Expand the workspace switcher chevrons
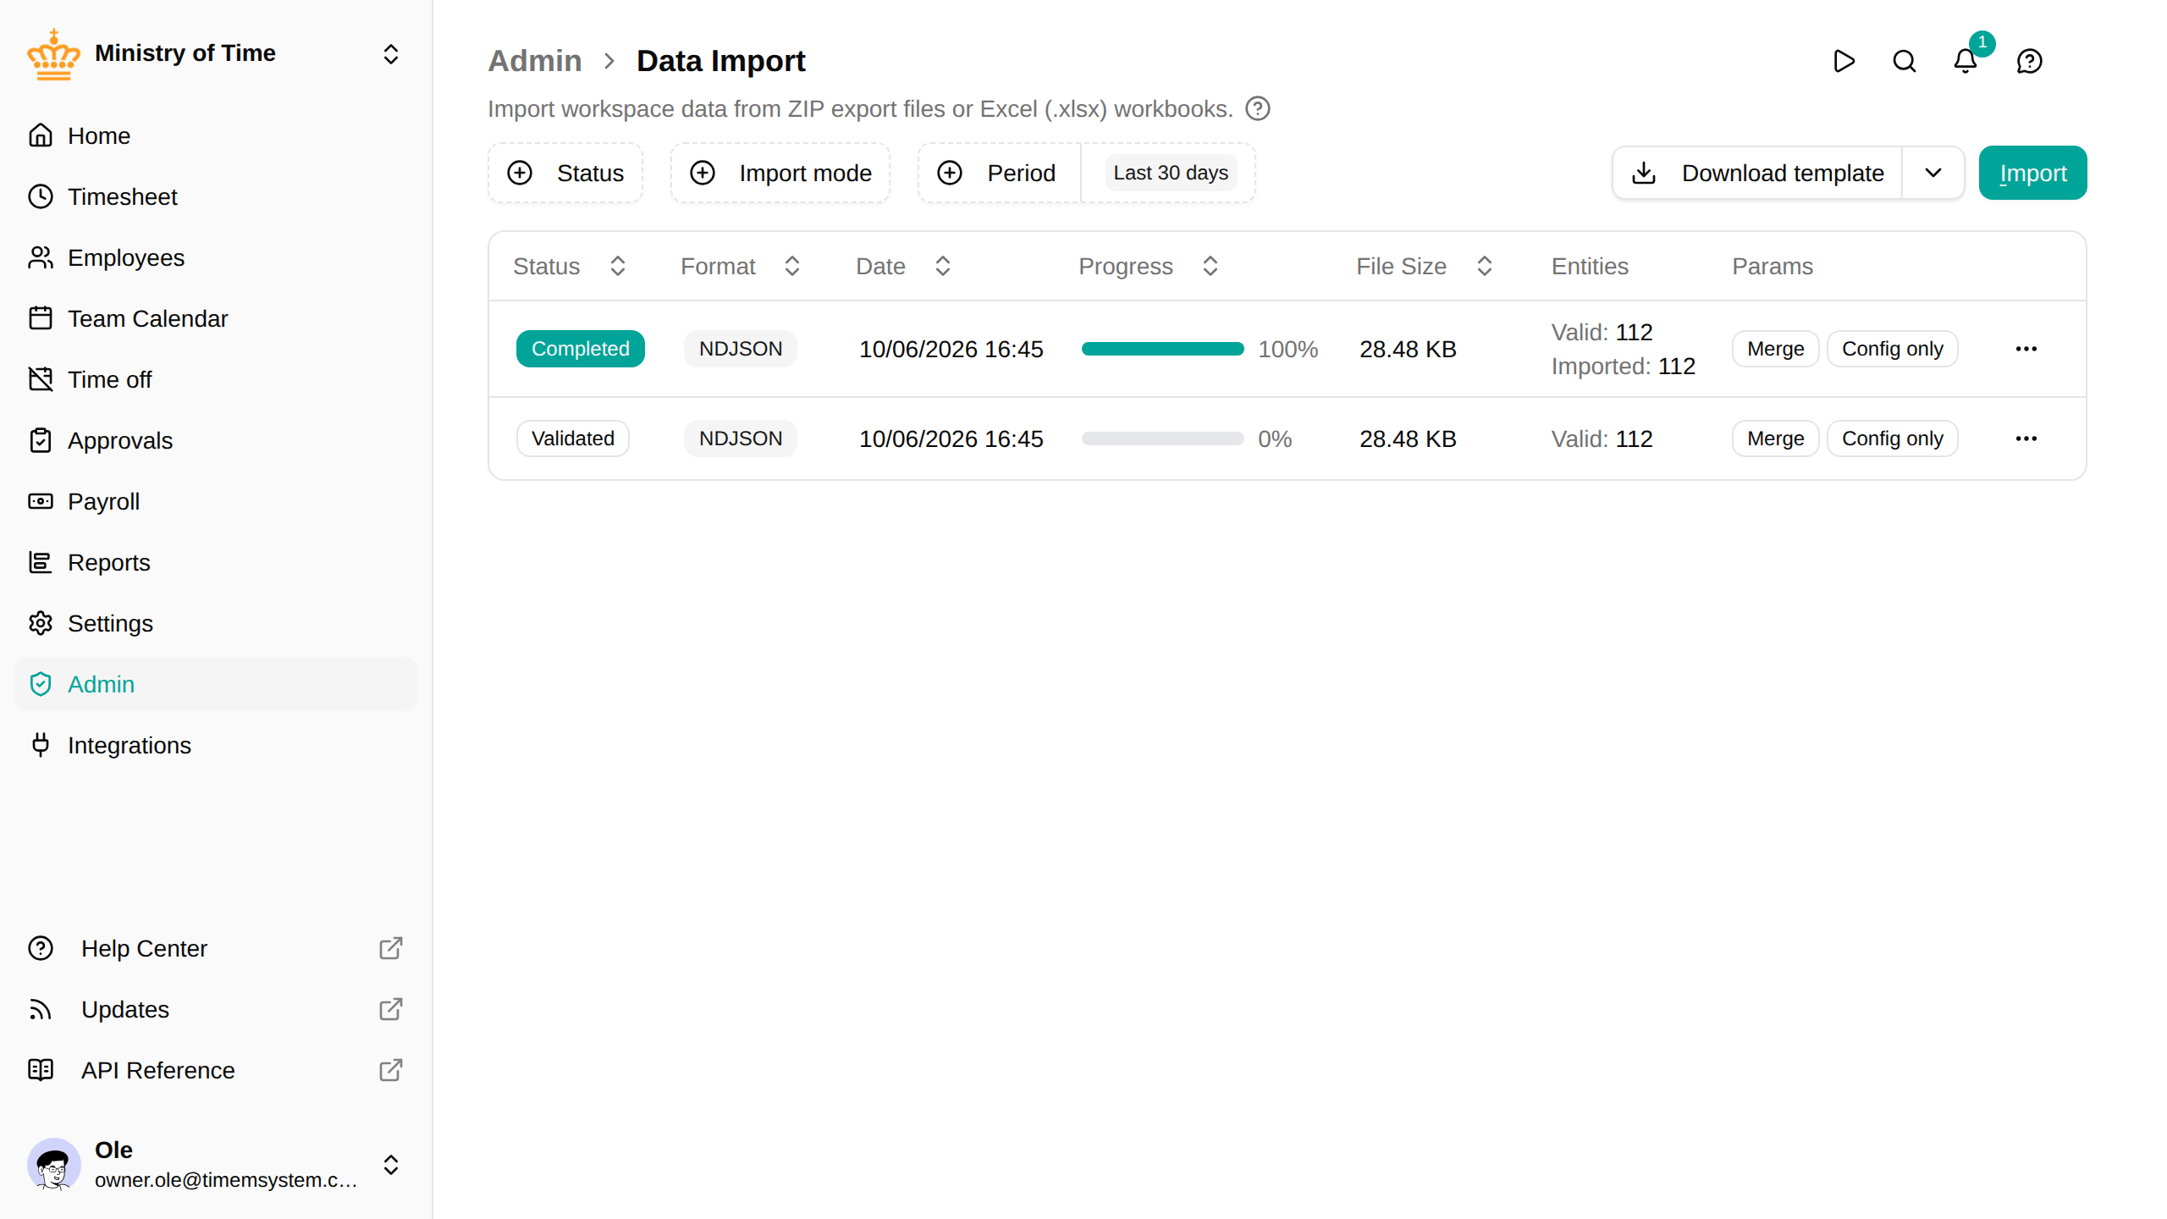 click(391, 54)
